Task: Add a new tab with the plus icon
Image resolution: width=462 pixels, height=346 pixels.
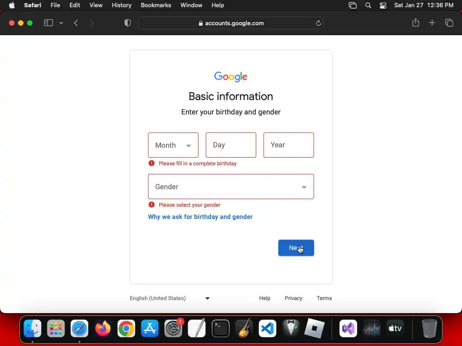Action: point(432,23)
